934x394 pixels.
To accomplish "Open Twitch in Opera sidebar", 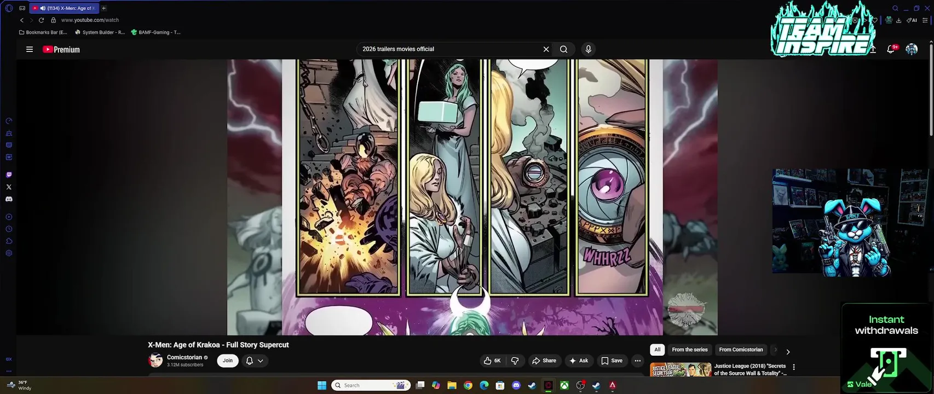I will coord(9,175).
